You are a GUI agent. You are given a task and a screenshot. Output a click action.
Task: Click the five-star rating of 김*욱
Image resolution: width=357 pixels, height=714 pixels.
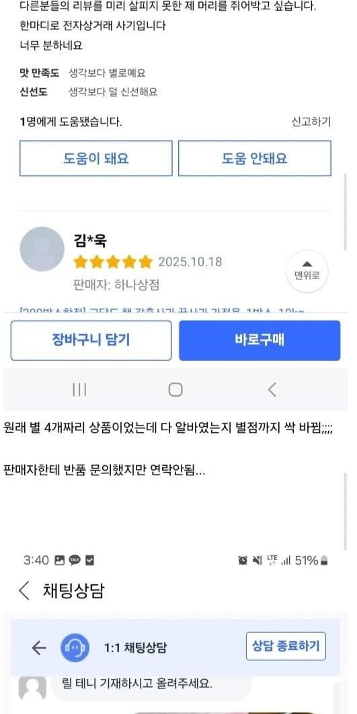click(113, 262)
